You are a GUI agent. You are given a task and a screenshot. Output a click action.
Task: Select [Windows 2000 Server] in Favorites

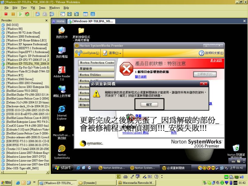[x=20, y=79]
